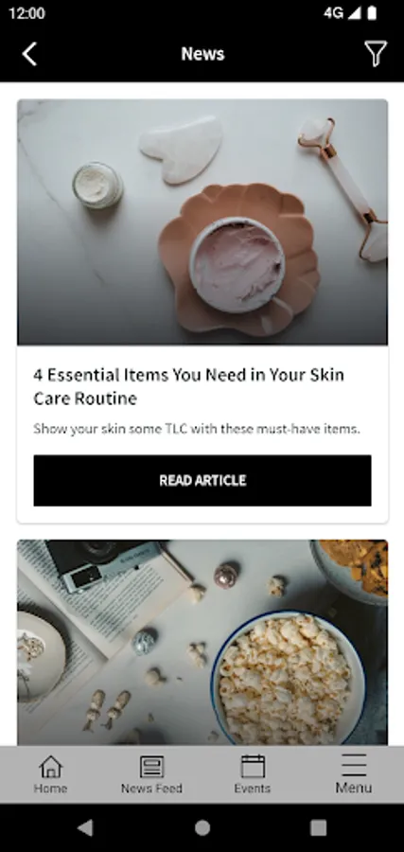Tap Android recent apps square
Image resolution: width=404 pixels, height=852 pixels.
click(x=318, y=827)
